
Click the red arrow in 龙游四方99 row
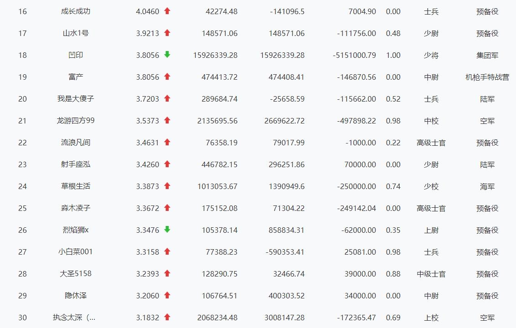point(167,120)
